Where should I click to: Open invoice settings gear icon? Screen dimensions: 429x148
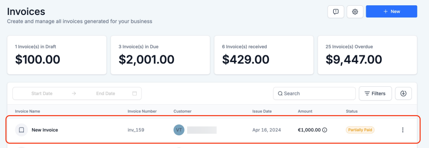click(355, 12)
